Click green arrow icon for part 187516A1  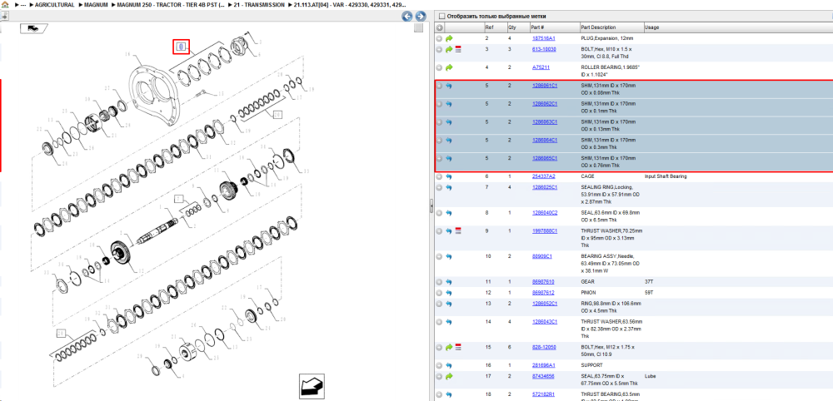click(x=449, y=38)
